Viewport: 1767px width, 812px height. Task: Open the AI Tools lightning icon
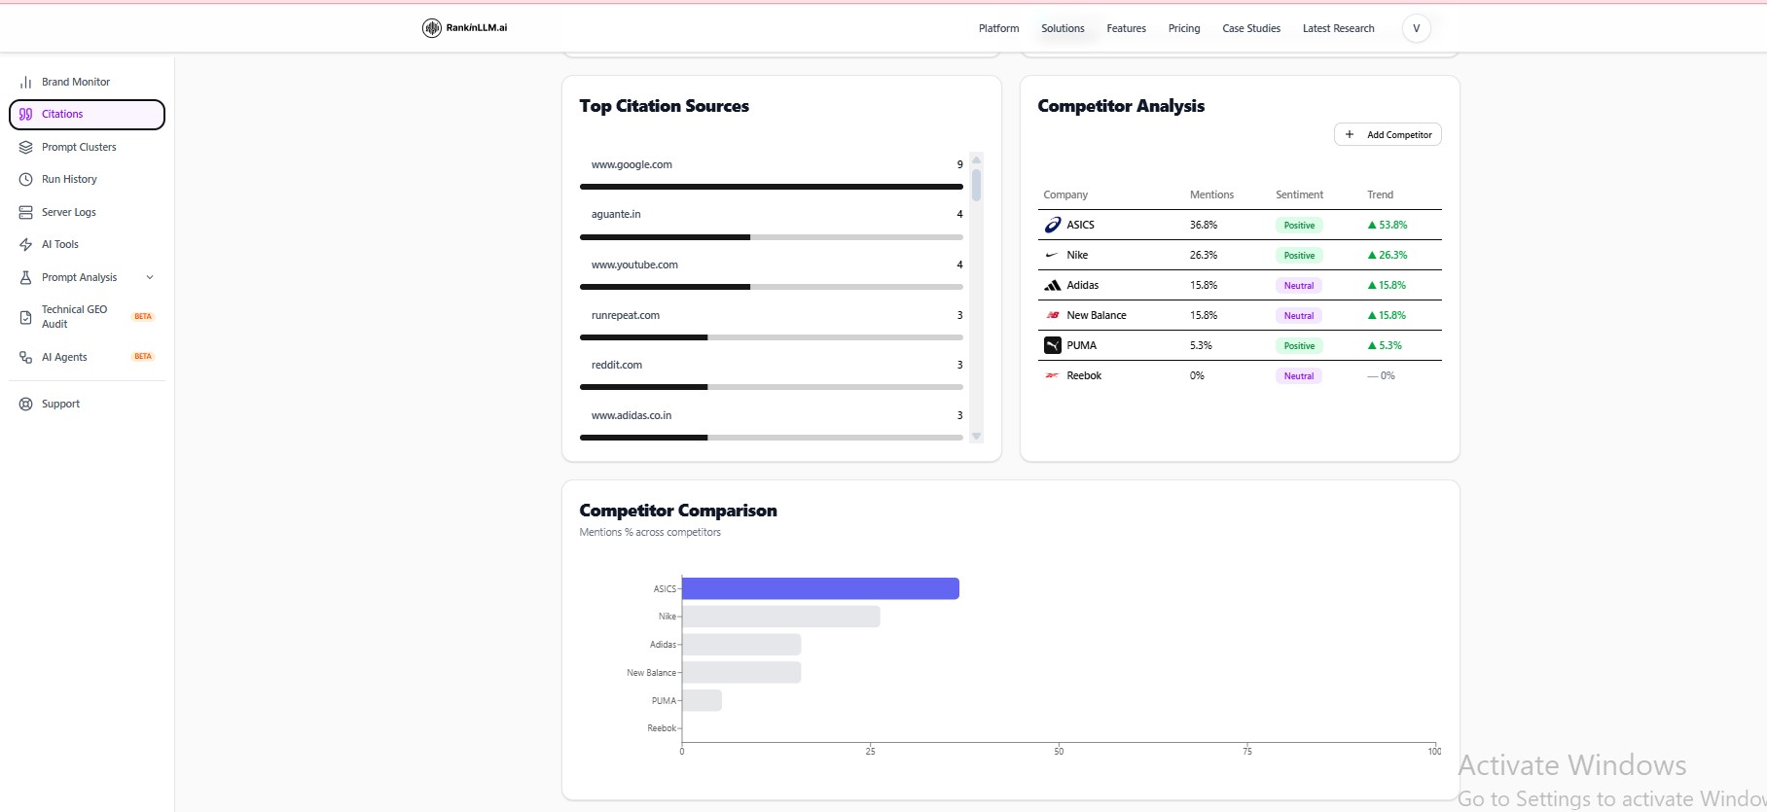26,245
